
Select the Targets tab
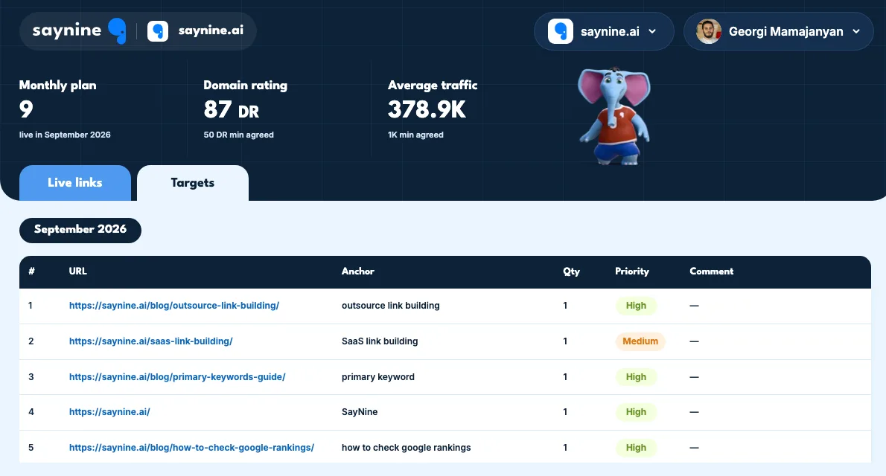click(x=193, y=183)
